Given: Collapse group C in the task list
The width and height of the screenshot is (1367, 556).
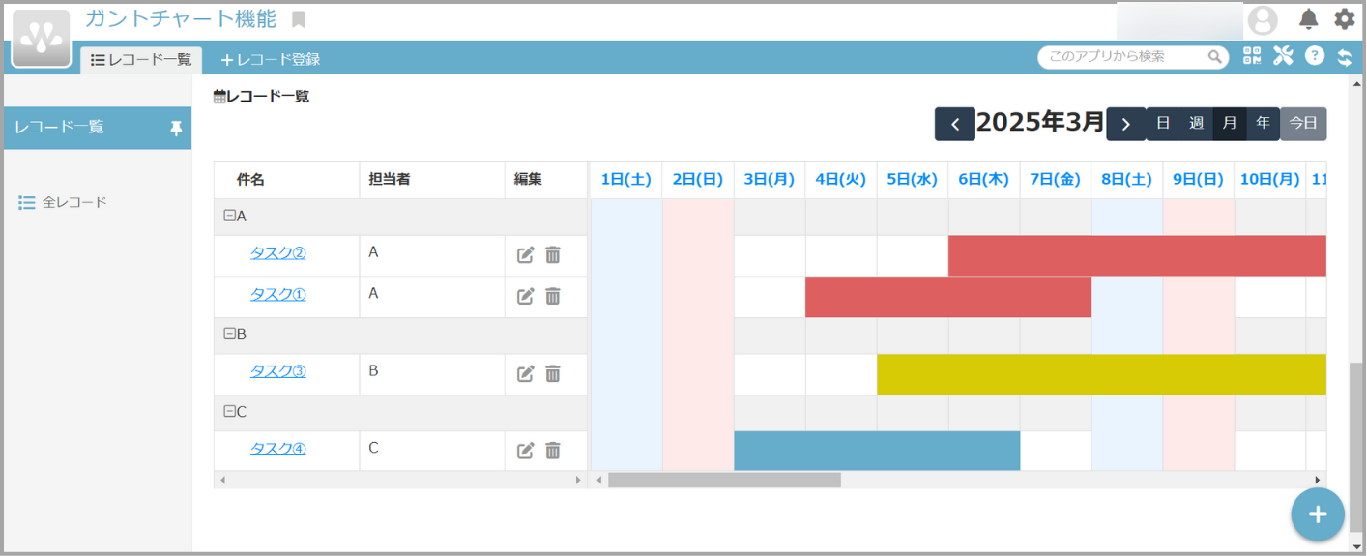Looking at the screenshot, I should tap(230, 411).
